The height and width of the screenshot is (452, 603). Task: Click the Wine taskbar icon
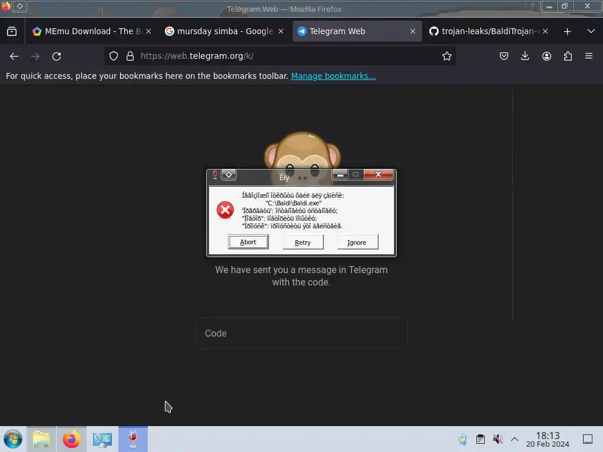(133, 439)
